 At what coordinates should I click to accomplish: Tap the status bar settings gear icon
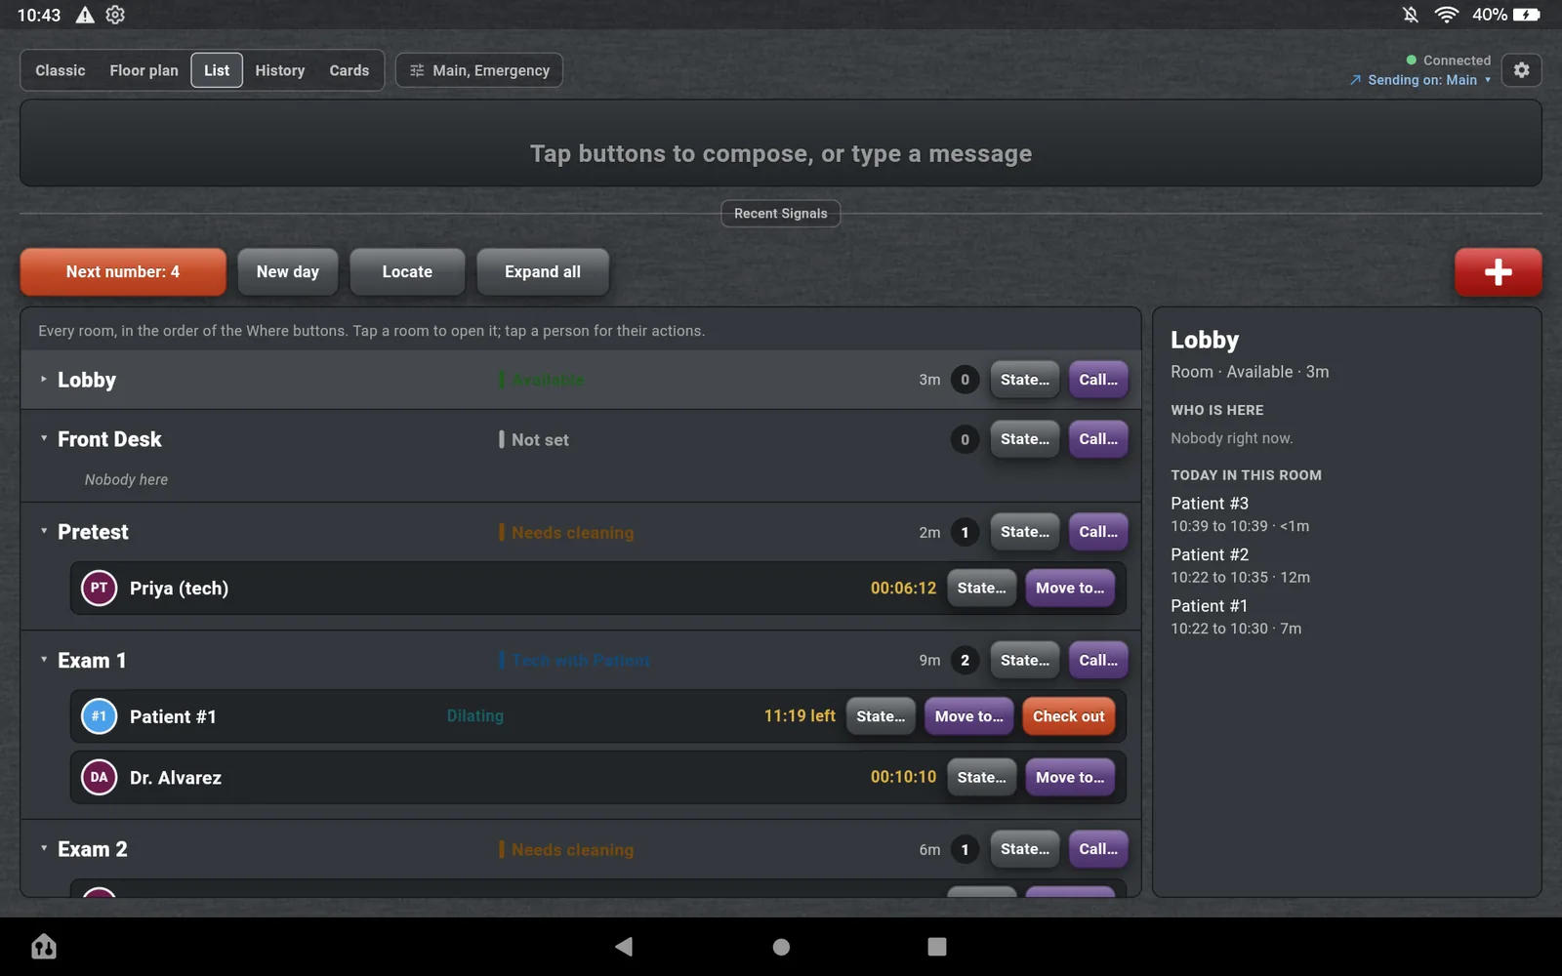115,15
